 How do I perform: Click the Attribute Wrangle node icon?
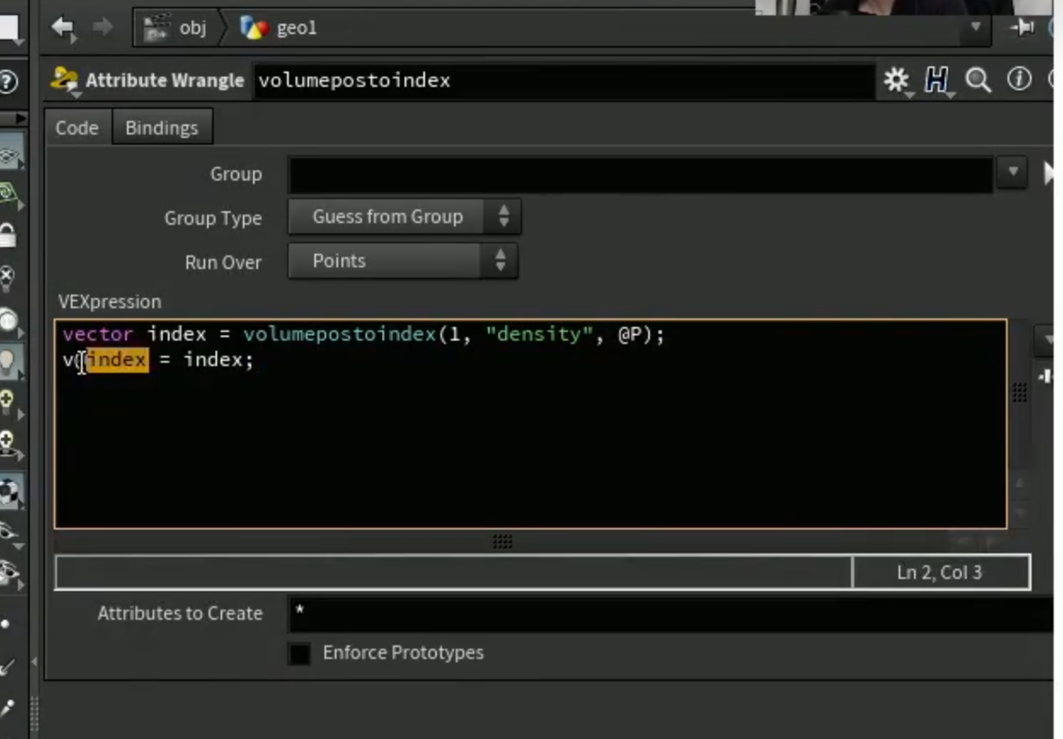point(65,81)
